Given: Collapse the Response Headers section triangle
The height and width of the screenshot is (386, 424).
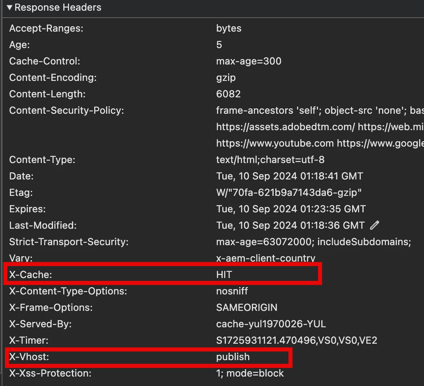Looking at the screenshot, I should point(9,7).
